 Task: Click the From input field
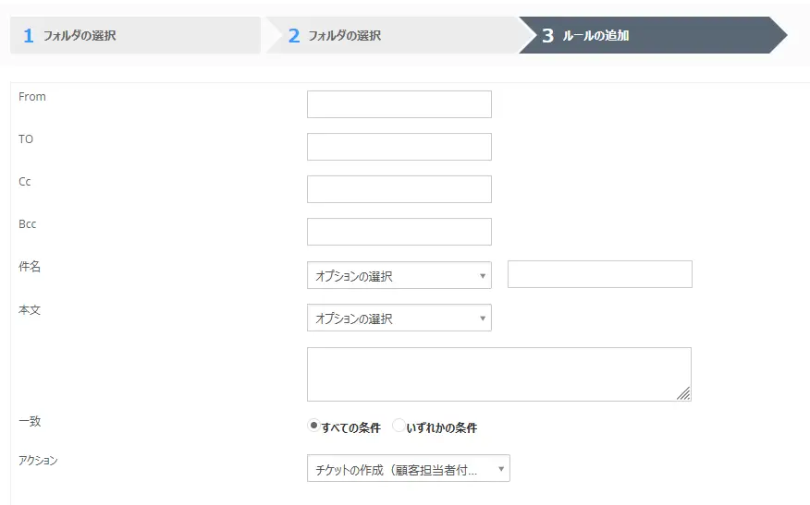coord(399,104)
